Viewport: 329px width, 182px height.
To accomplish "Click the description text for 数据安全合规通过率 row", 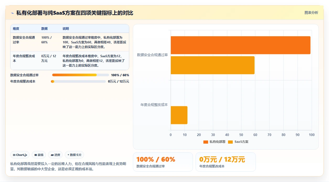I will point(94,42).
